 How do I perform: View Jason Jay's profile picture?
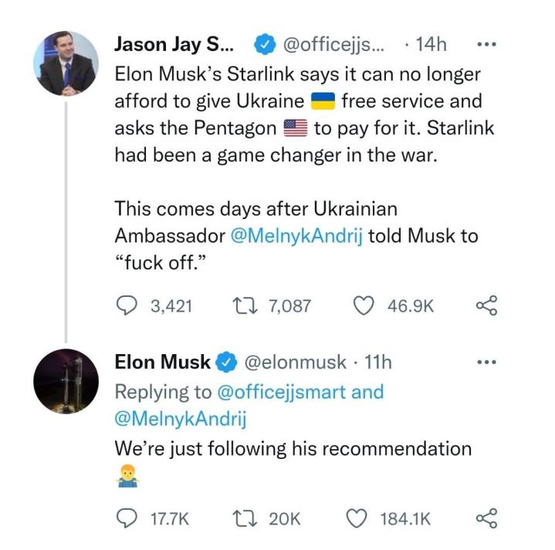[x=66, y=63]
